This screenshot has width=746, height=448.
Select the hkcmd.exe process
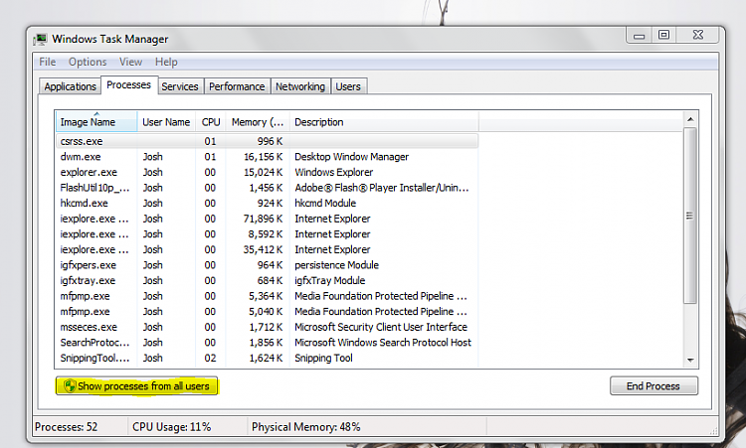[267, 203]
